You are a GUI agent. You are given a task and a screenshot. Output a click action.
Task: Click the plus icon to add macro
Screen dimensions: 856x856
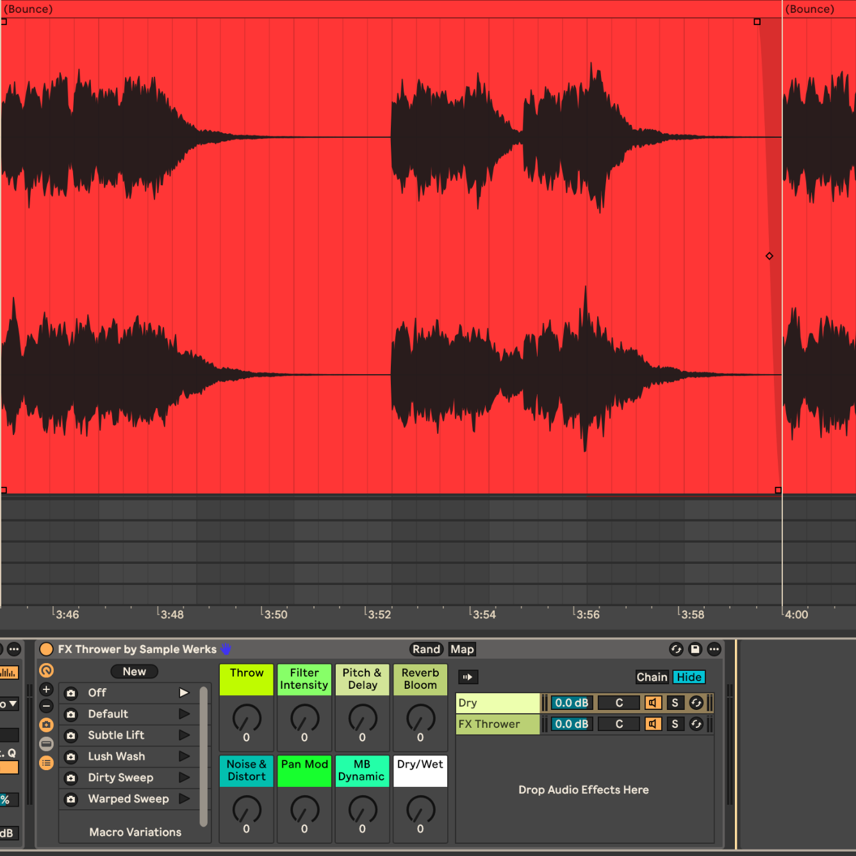coord(46,689)
